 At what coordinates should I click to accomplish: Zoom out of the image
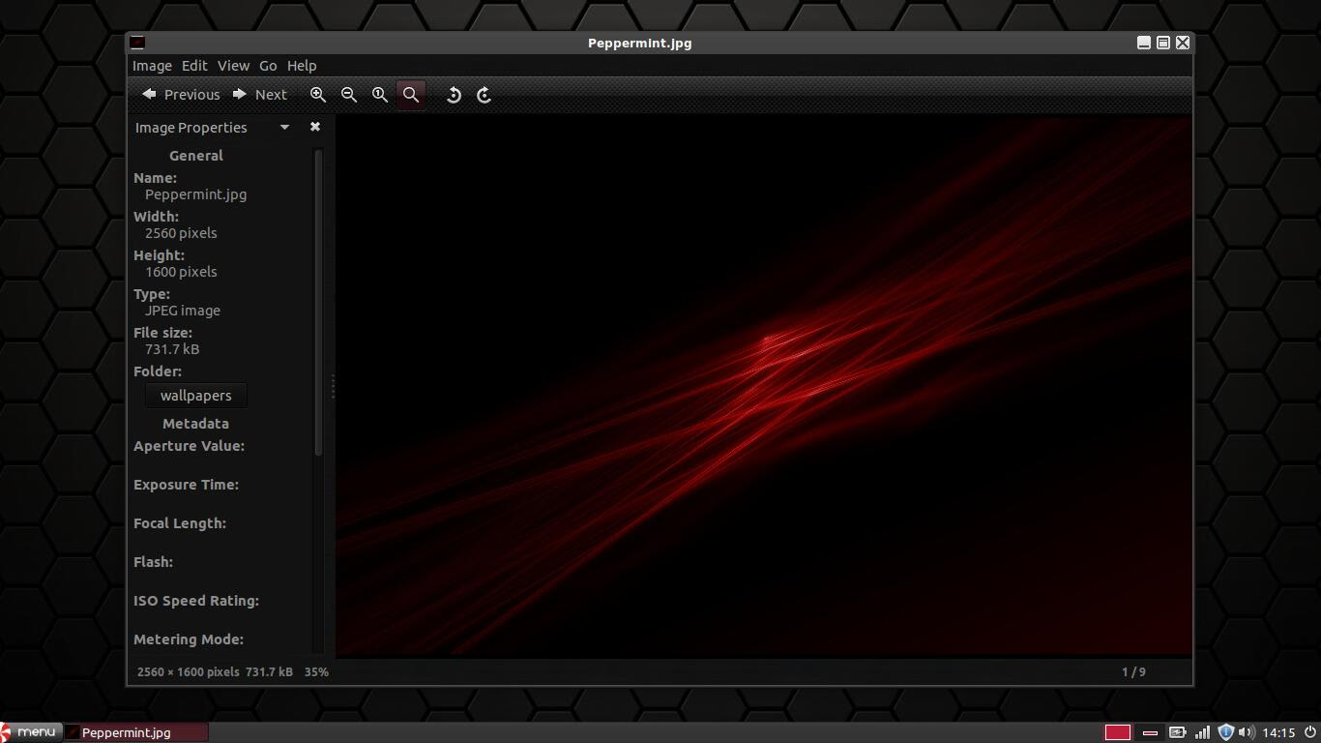pos(349,95)
